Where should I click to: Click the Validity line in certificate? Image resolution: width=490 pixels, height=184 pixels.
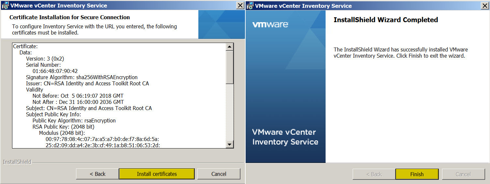pyautogui.click(x=35, y=90)
